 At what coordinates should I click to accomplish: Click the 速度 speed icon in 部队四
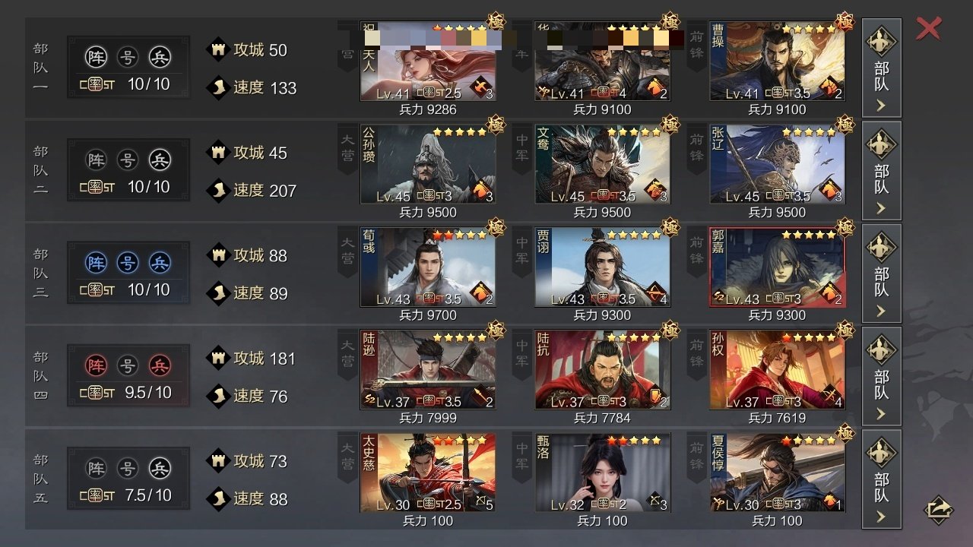(219, 396)
